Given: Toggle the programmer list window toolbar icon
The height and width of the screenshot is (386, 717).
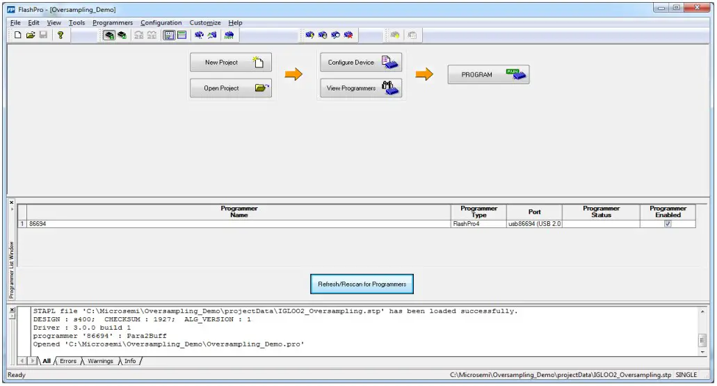Looking at the screenshot, I should tap(169, 35).
